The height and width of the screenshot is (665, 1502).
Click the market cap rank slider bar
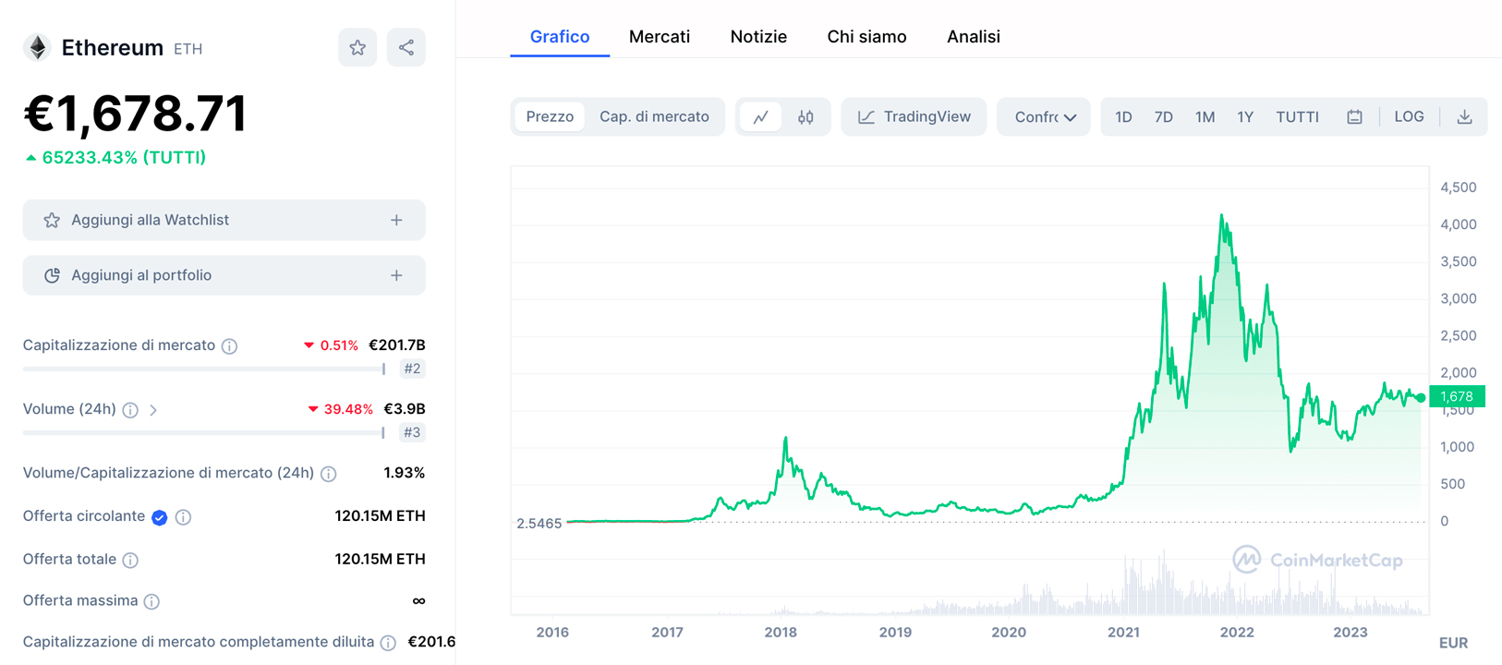203,369
